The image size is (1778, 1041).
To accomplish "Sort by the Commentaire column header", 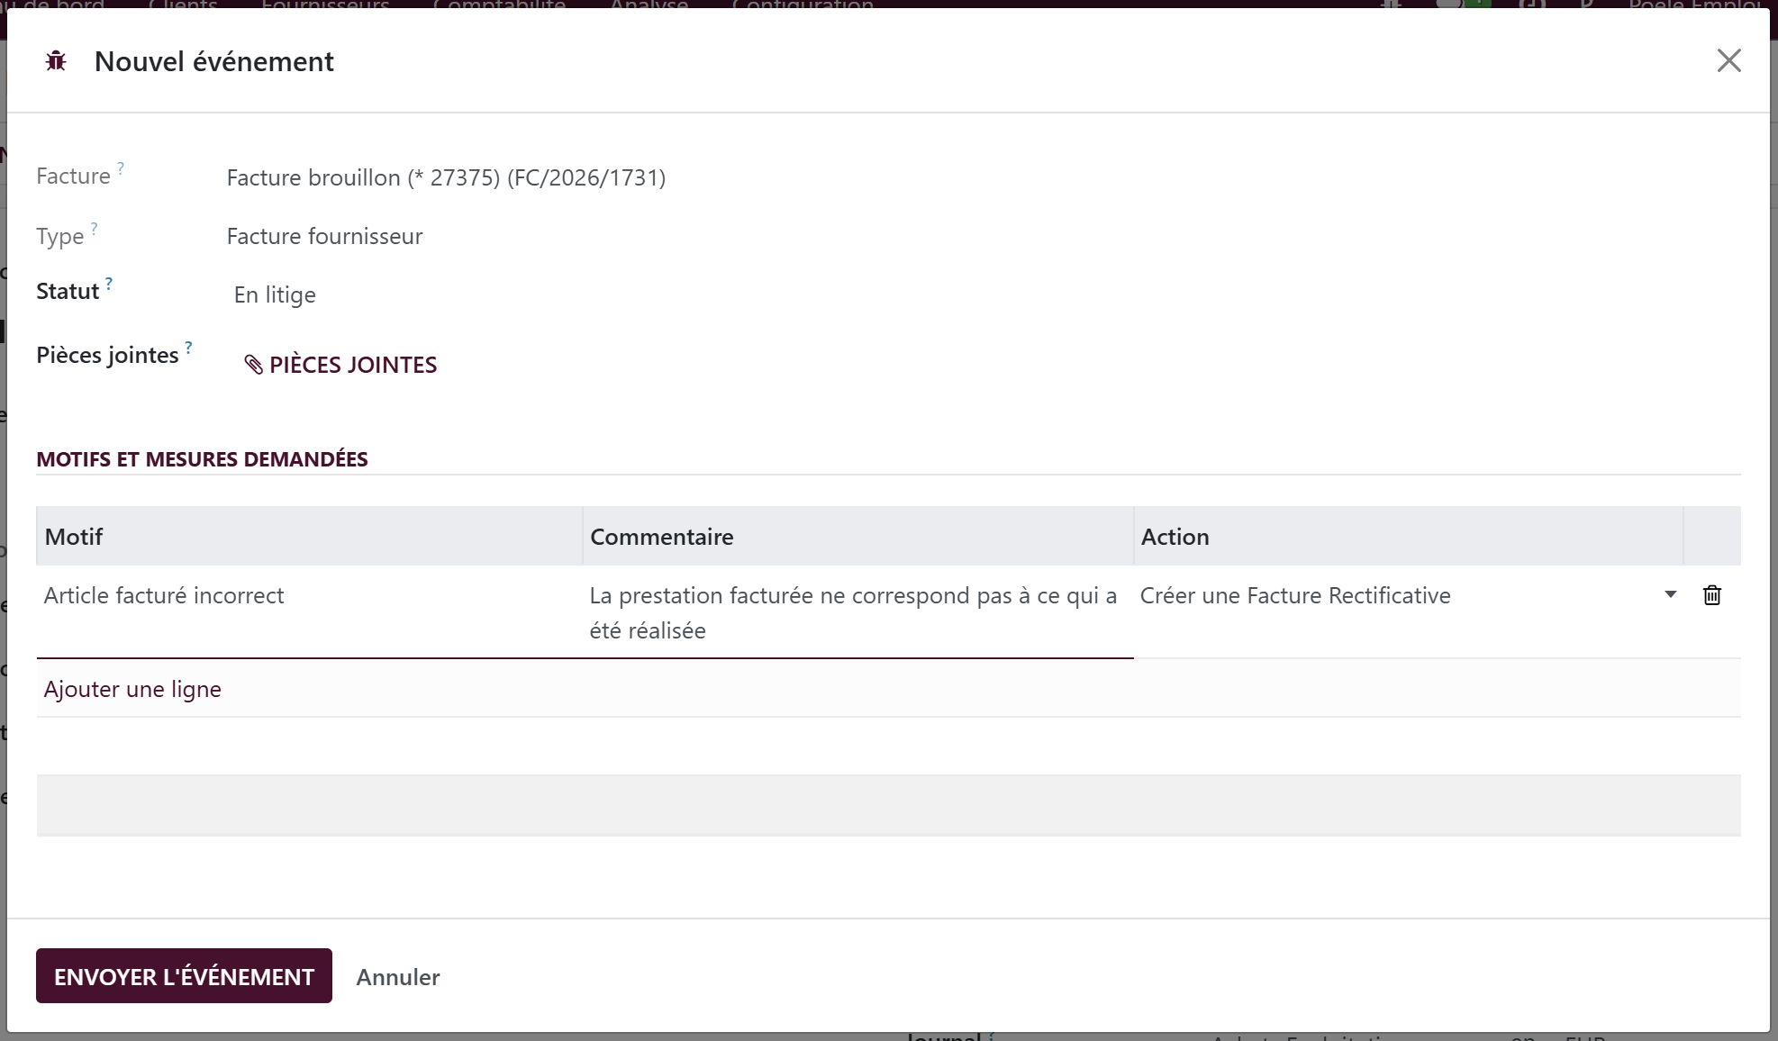I will [857, 537].
